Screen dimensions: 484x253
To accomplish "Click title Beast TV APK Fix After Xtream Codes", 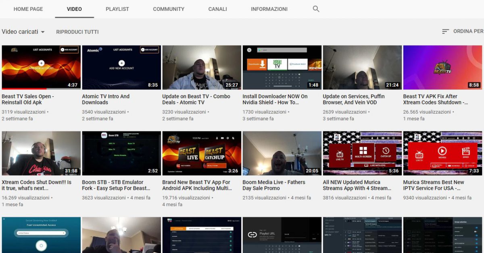I will pyautogui.click(x=436, y=100).
